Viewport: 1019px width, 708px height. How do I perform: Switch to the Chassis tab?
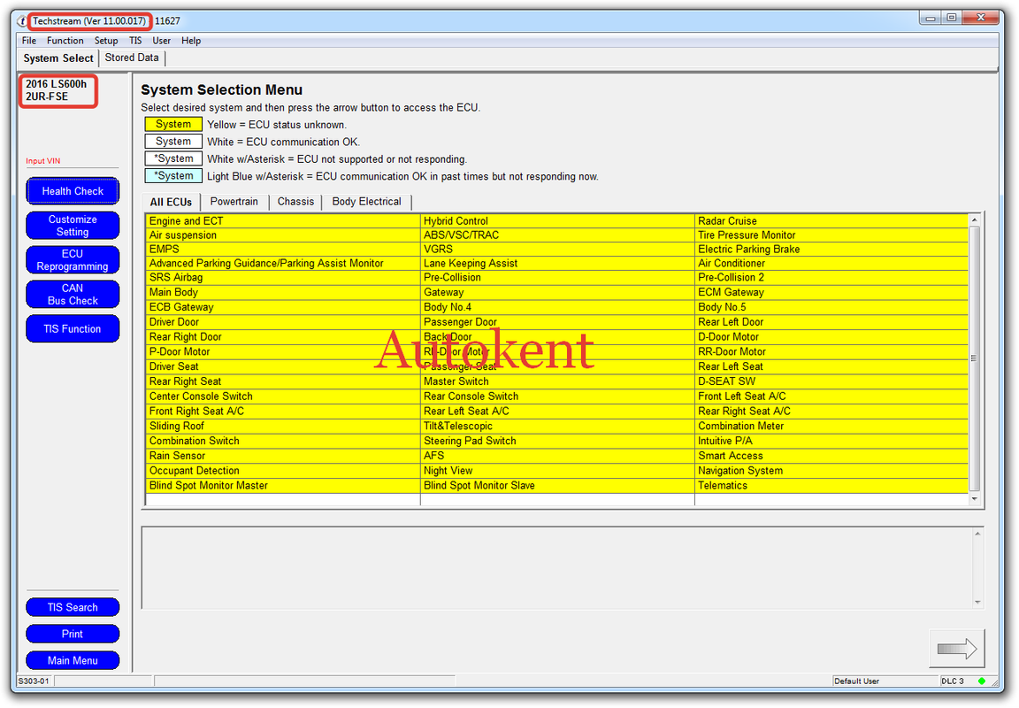click(x=295, y=202)
